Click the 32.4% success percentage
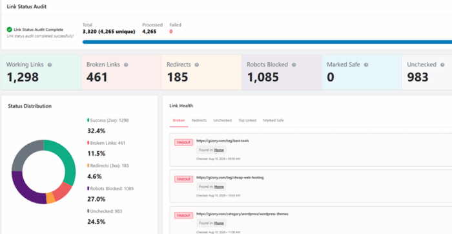452x234 pixels. (96, 131)
